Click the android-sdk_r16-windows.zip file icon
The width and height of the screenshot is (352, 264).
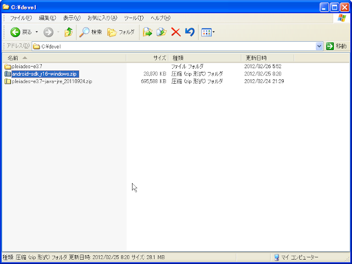coord(8,74)
